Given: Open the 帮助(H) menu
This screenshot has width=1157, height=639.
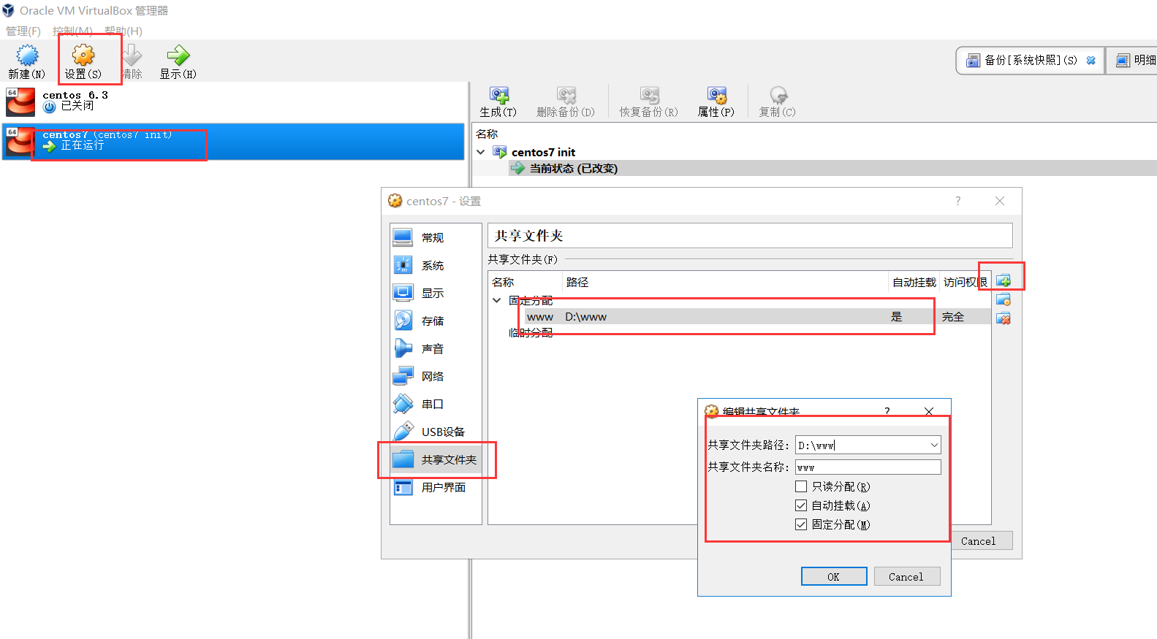Looking at the screenshot, I should click(x=124, y=31).
